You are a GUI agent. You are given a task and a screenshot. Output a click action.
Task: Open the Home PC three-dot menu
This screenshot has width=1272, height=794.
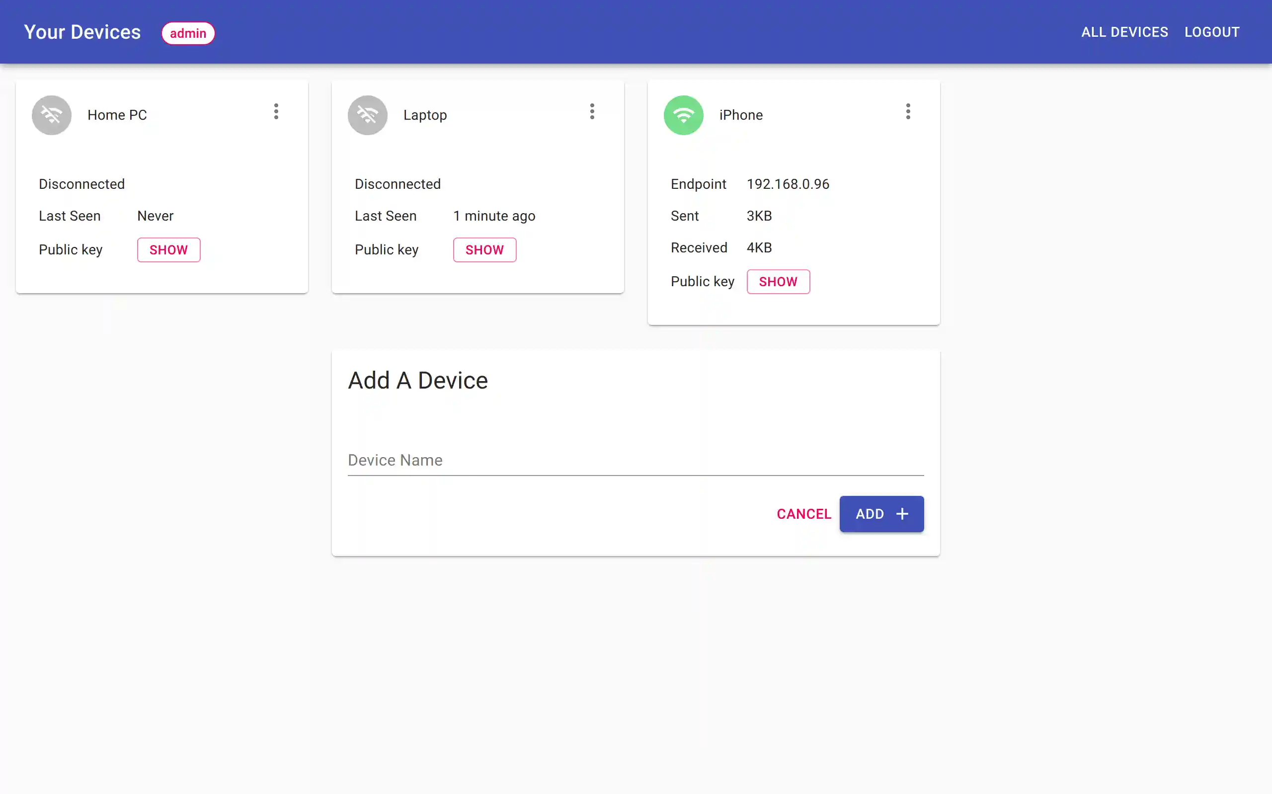[276, 111]
